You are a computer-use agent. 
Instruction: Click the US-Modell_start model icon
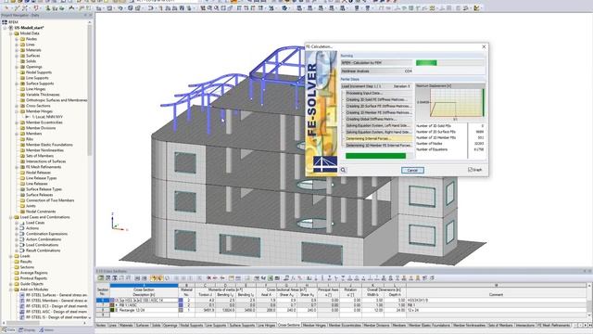[x=11, y=28]
